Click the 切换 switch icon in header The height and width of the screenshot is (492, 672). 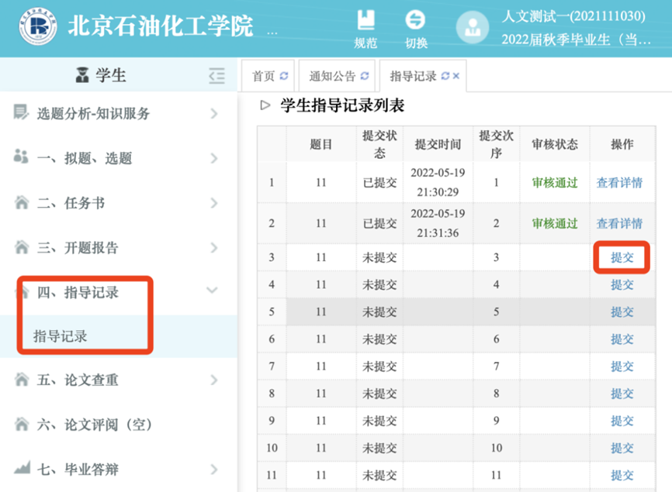coord(416,21)
